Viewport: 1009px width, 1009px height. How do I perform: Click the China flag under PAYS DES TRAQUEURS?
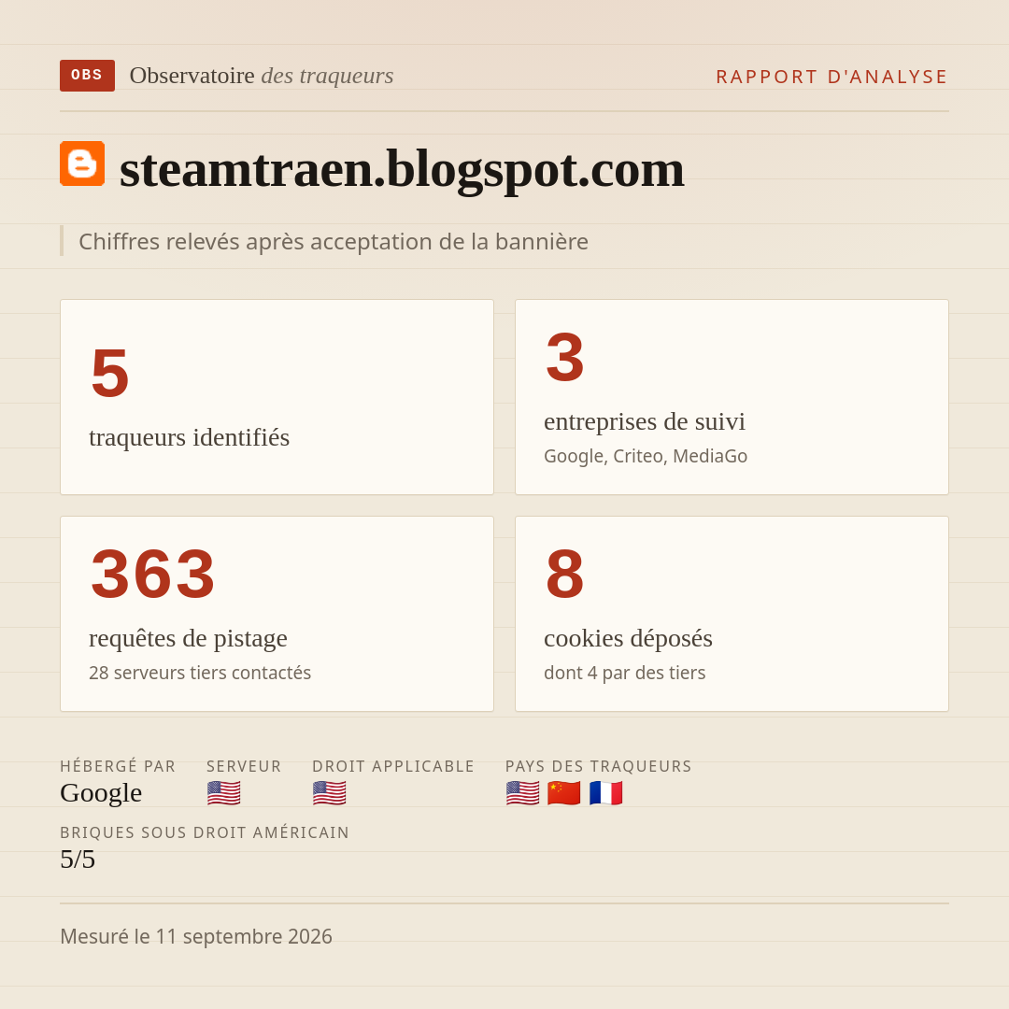(563, 793)
